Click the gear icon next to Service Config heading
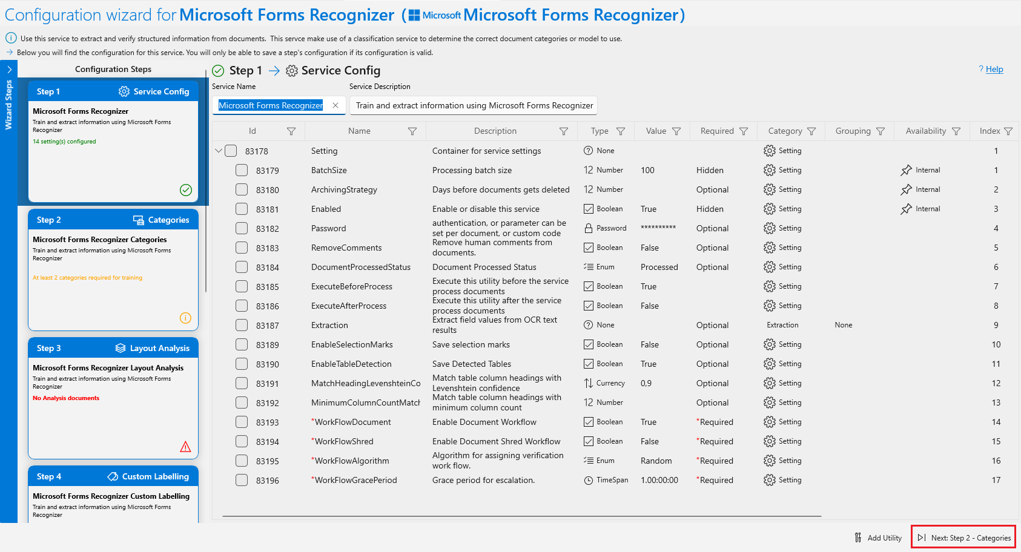This screenshot has height=552, width=1021. [x=292, y=71]
